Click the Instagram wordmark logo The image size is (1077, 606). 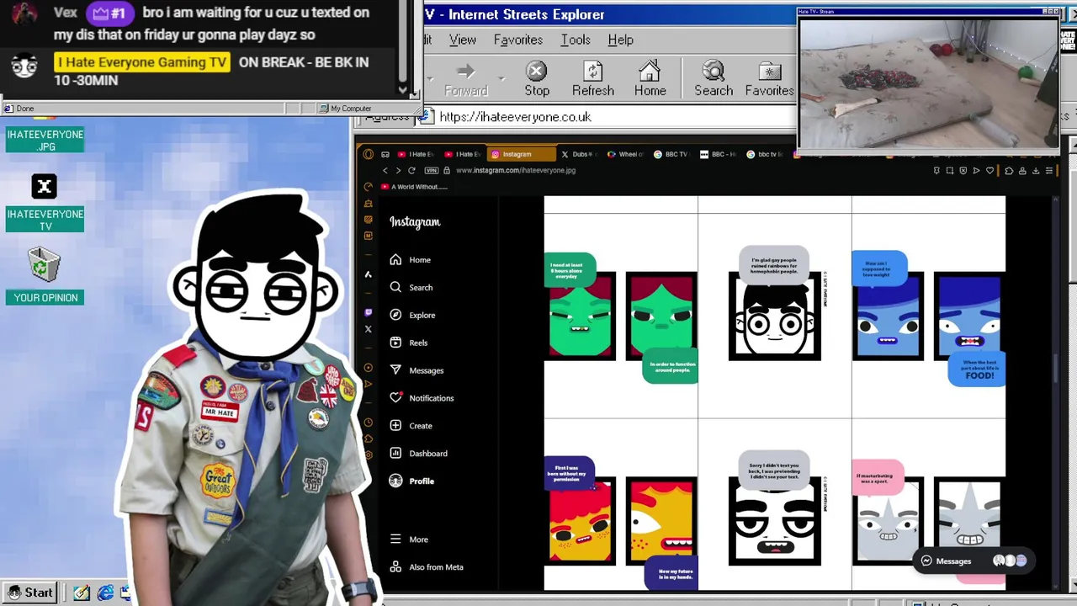tap(415, 222)
